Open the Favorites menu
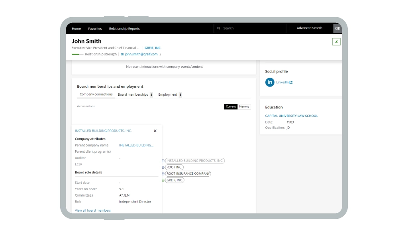Screen dimensions: 408x236 [x=95, y=29]
